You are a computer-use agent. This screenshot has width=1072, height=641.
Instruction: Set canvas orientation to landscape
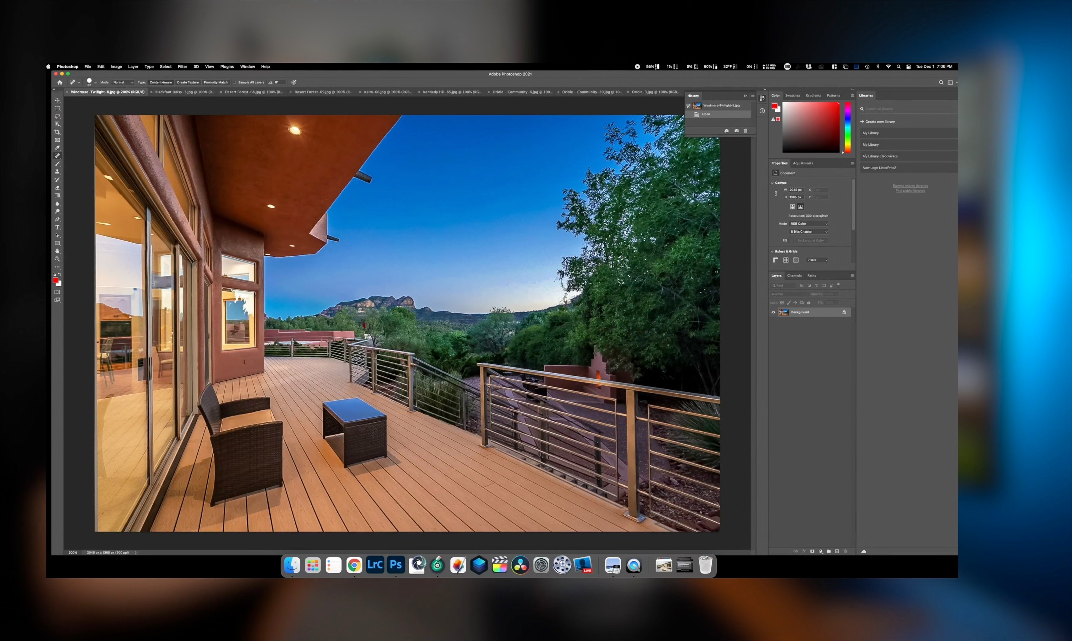[x=800, y=207]
